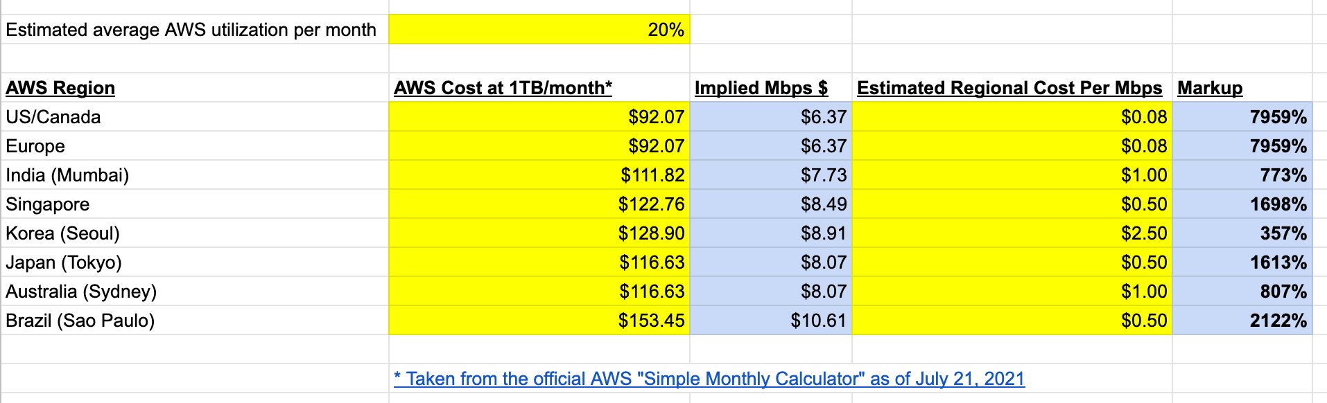Select the Brazil (Sao Paulo) cost $153.45
Image resolution: width=1327 pixels, height=403 pixels.
[539, 321]
